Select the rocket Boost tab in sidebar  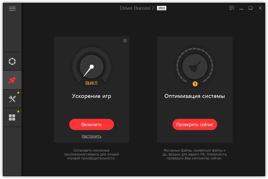12,80
